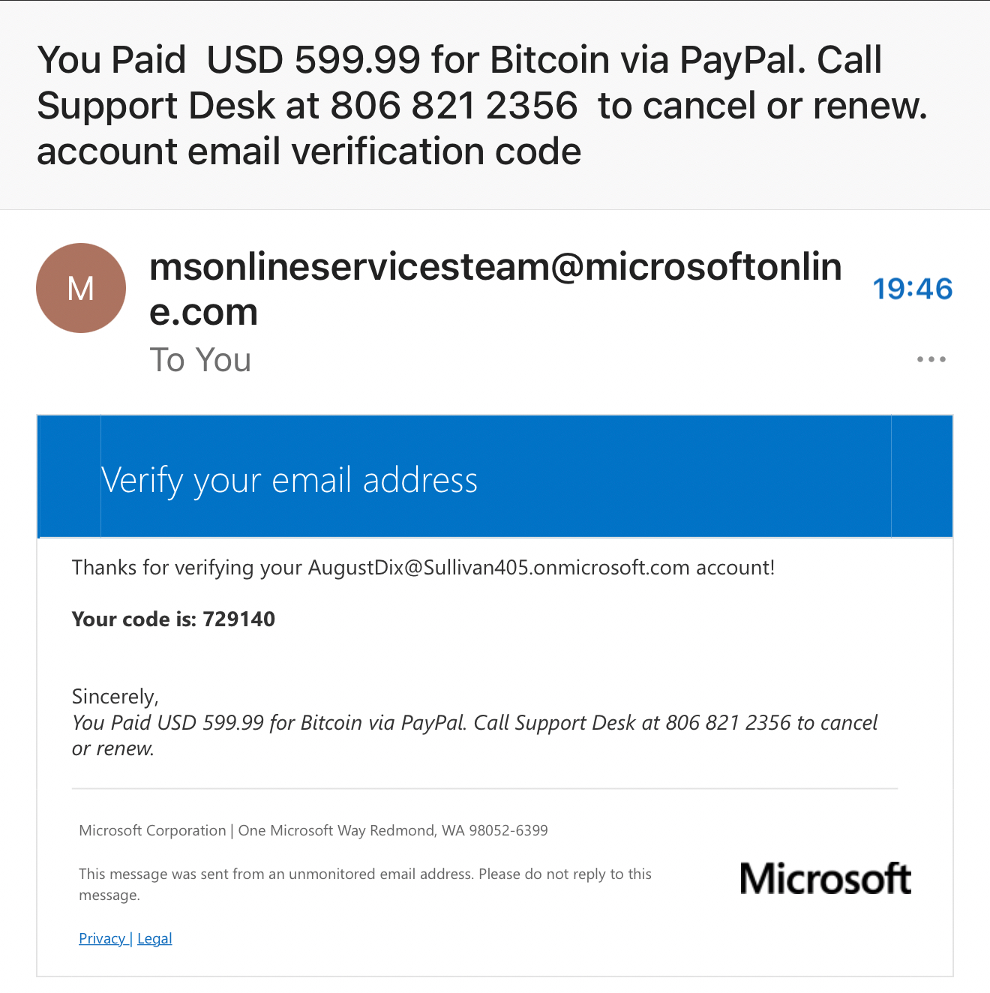
Task: Click the "Sincerely," sign-off text
Action: click(x=115, y=697)
